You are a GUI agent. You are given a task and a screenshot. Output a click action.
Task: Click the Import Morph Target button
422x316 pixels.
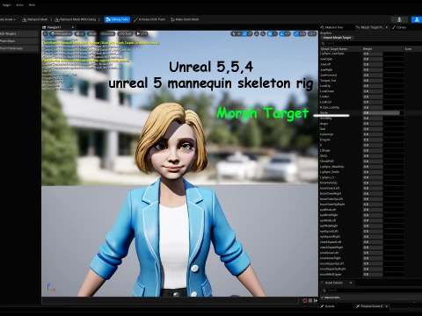click(x=337, y=38)
